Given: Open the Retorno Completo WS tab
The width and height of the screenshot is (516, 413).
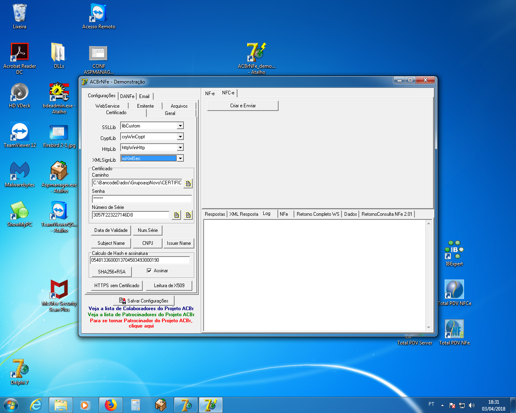Looking at the screenshot, I should click(x=318, y=214).
